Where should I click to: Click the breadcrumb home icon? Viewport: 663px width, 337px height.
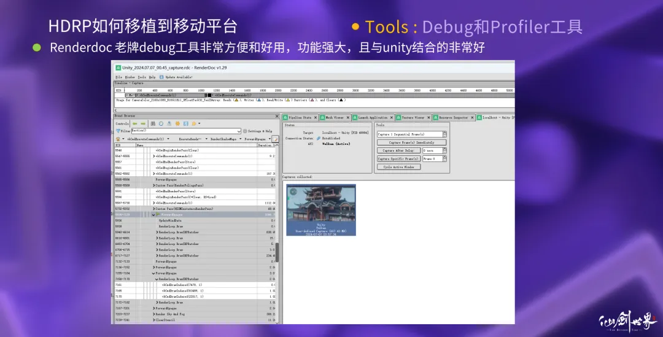(x=118, y=139)
